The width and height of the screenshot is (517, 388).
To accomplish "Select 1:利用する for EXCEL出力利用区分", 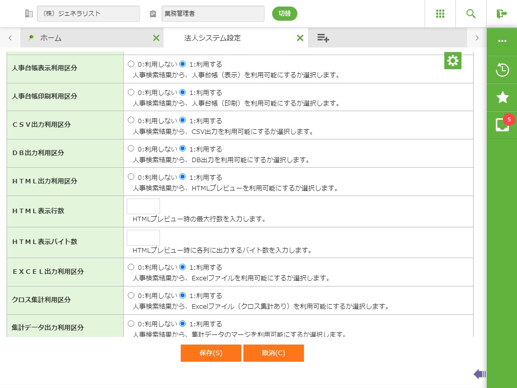I will tap(183, 267).
